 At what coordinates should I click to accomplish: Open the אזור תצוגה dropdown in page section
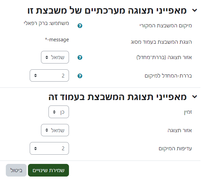55,130
